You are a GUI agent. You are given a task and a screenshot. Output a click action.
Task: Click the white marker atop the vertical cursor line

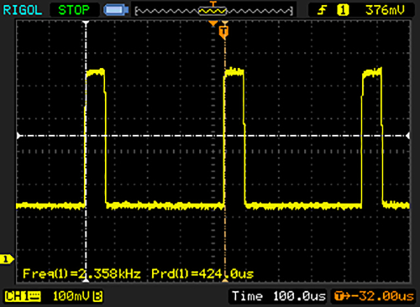point(86,23)
